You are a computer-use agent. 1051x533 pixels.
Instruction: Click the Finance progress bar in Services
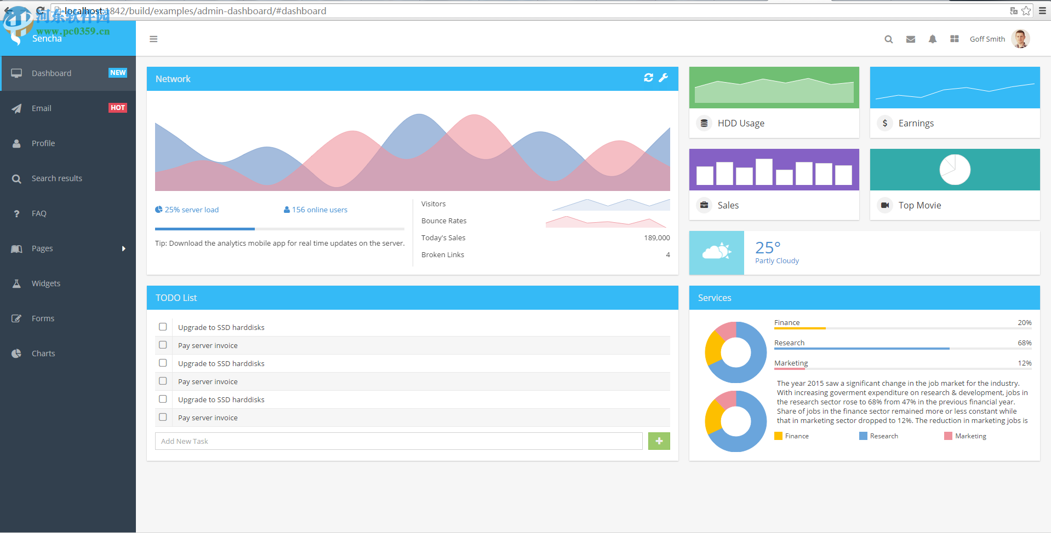tap(799, 328)
